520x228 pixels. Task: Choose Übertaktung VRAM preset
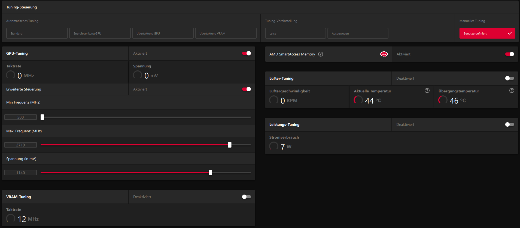(226, 33)
